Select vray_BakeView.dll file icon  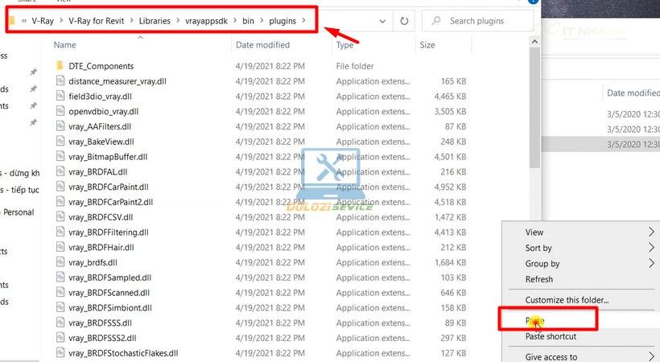point(60,141)
